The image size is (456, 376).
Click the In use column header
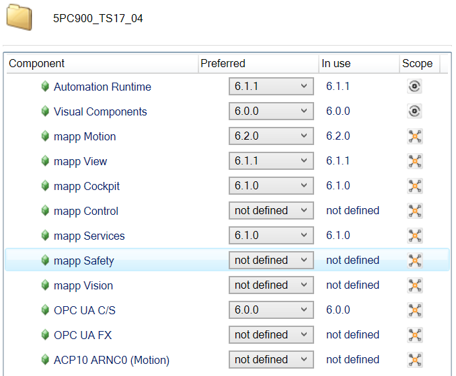(x=336, y=64)
